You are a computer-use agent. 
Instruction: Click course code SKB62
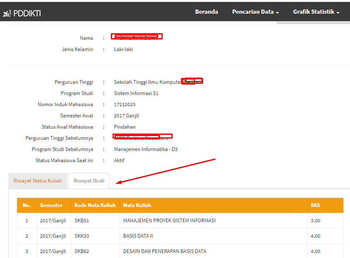[x=82, y=251]
